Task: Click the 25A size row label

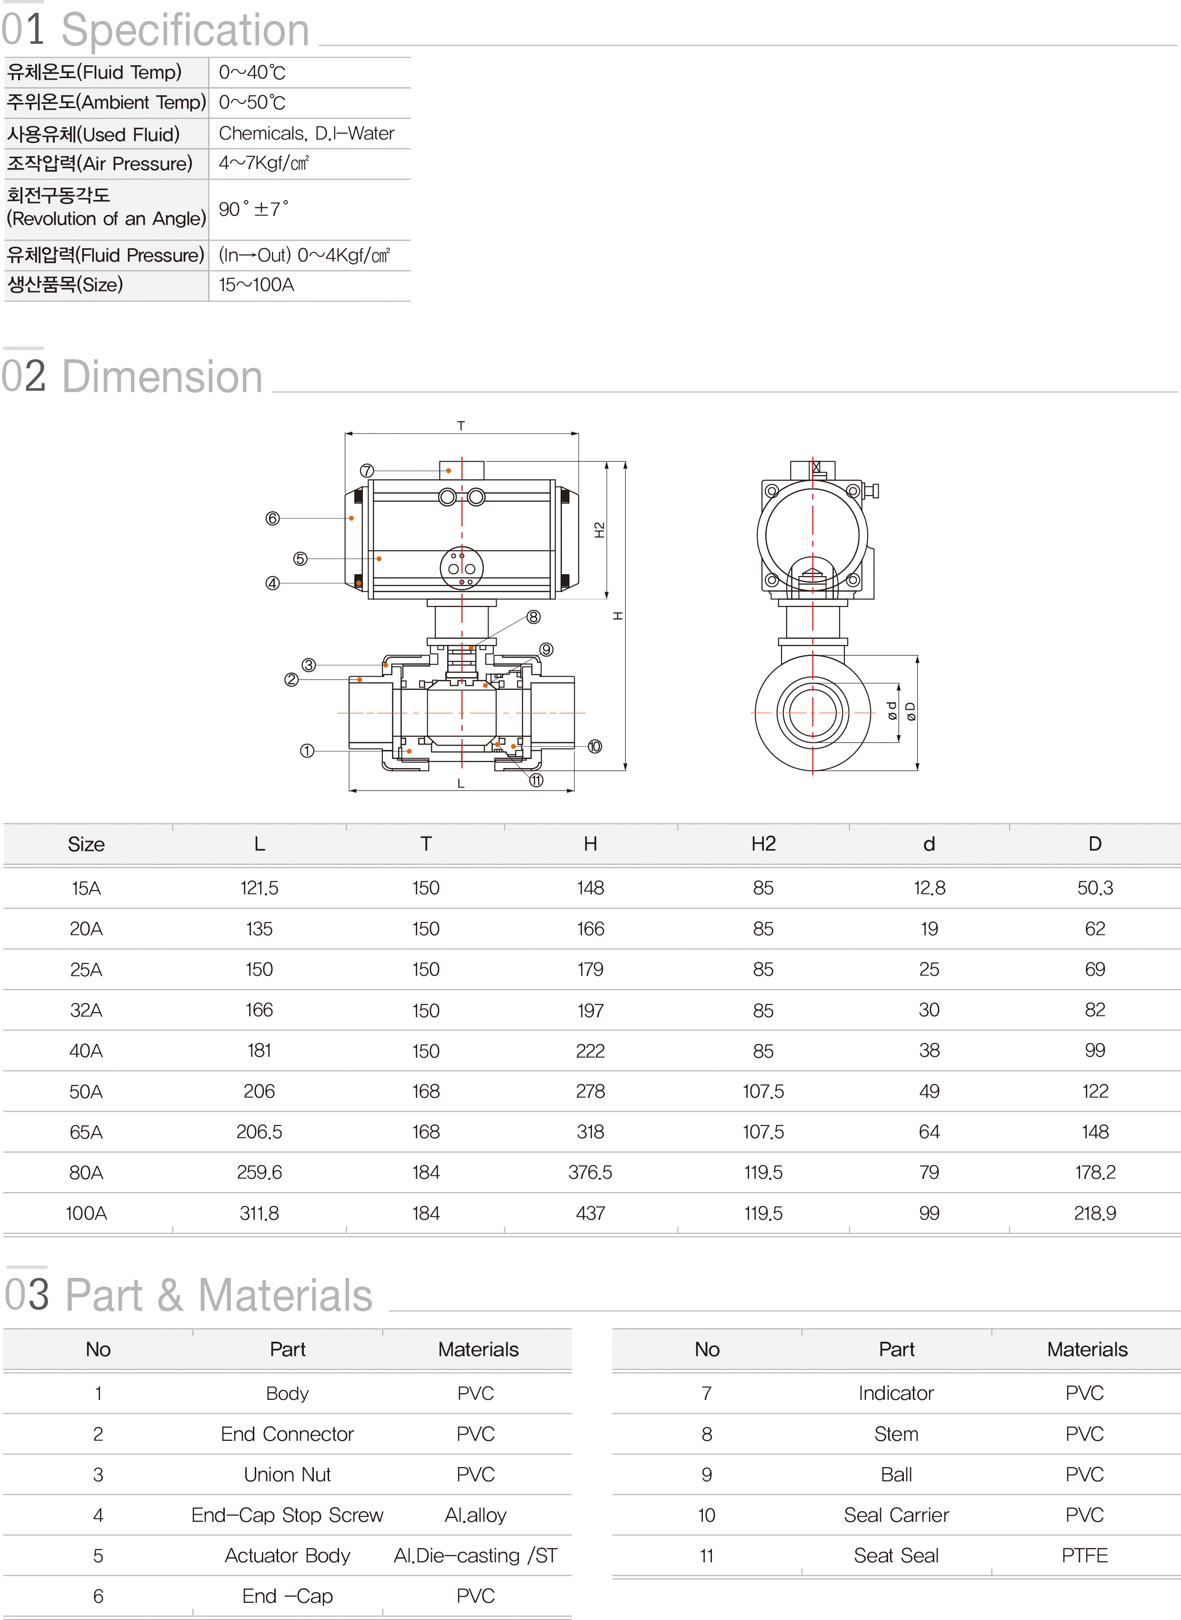Action: 87,969
